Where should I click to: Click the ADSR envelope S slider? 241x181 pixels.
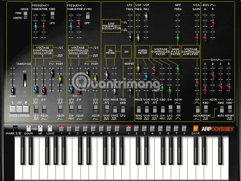tap(221, 88)
